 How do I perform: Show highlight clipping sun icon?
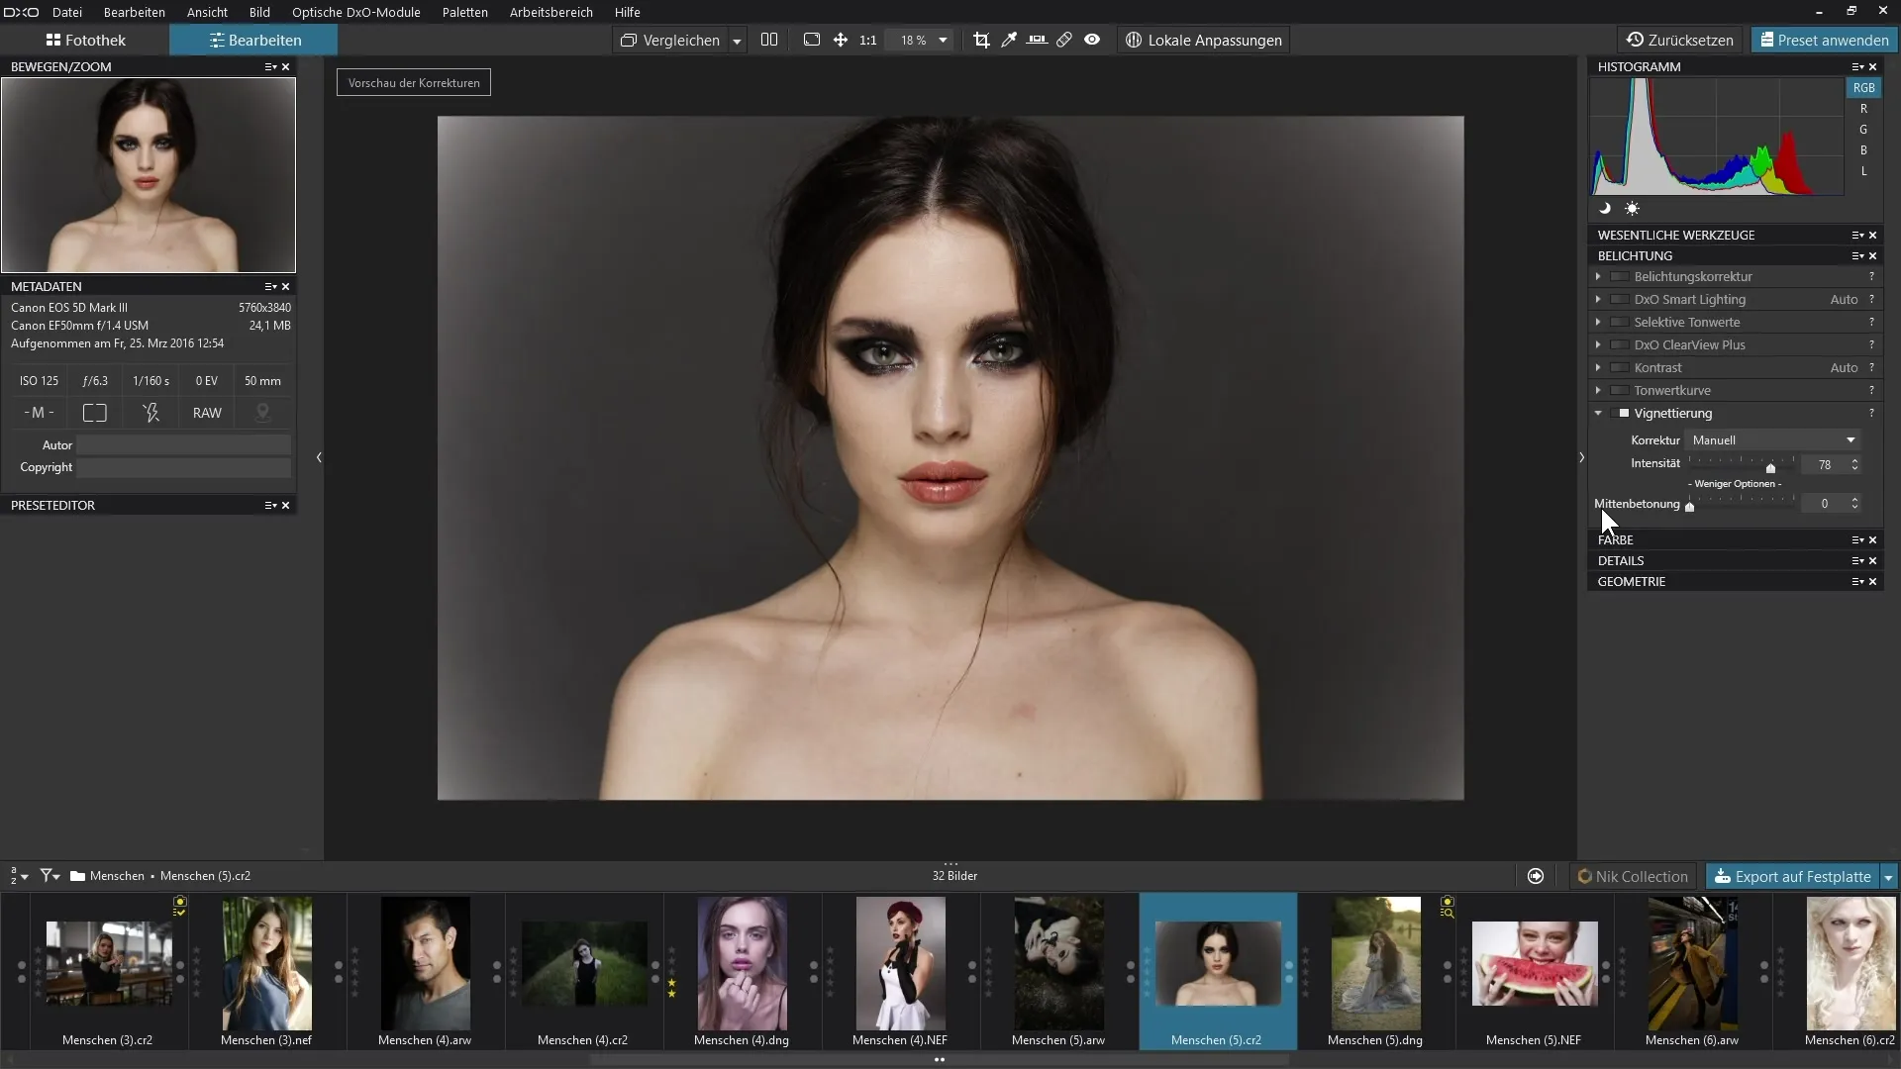(x=1632, y=209)
